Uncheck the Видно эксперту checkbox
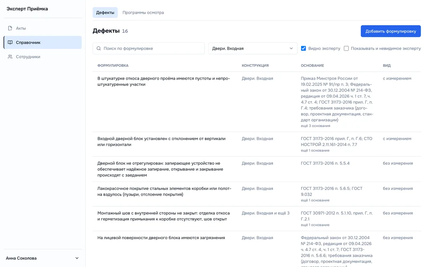Viewport: 428px width, 267px height. pyautogui.click(x=303, y=48)
